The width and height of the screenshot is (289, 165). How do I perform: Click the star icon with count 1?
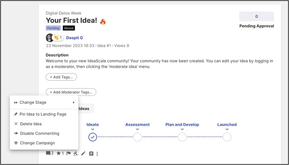60,153
